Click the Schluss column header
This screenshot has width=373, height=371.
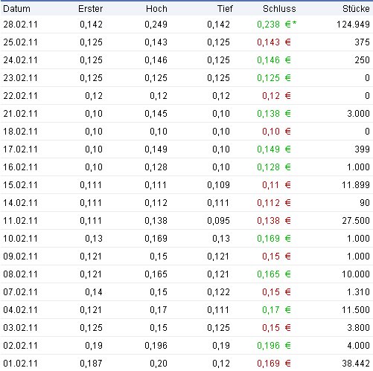click(279, 9)
